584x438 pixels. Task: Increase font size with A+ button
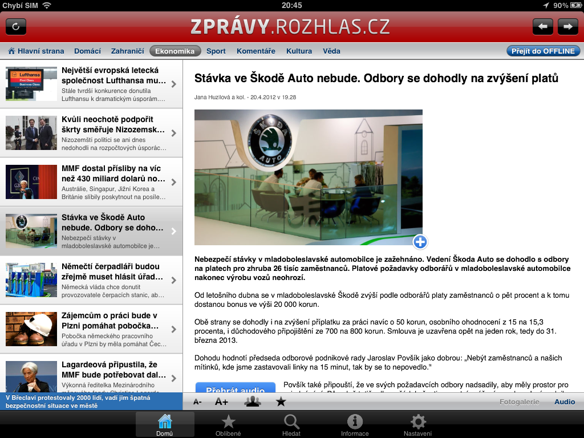click(221, 402)
